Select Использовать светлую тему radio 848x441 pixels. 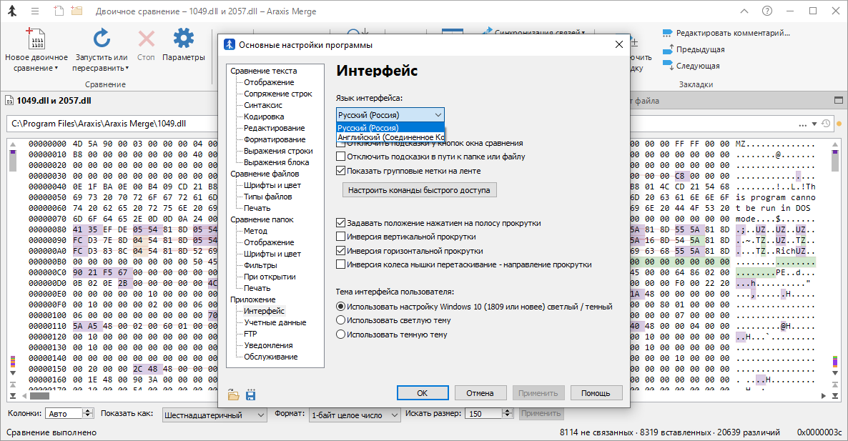341,320
